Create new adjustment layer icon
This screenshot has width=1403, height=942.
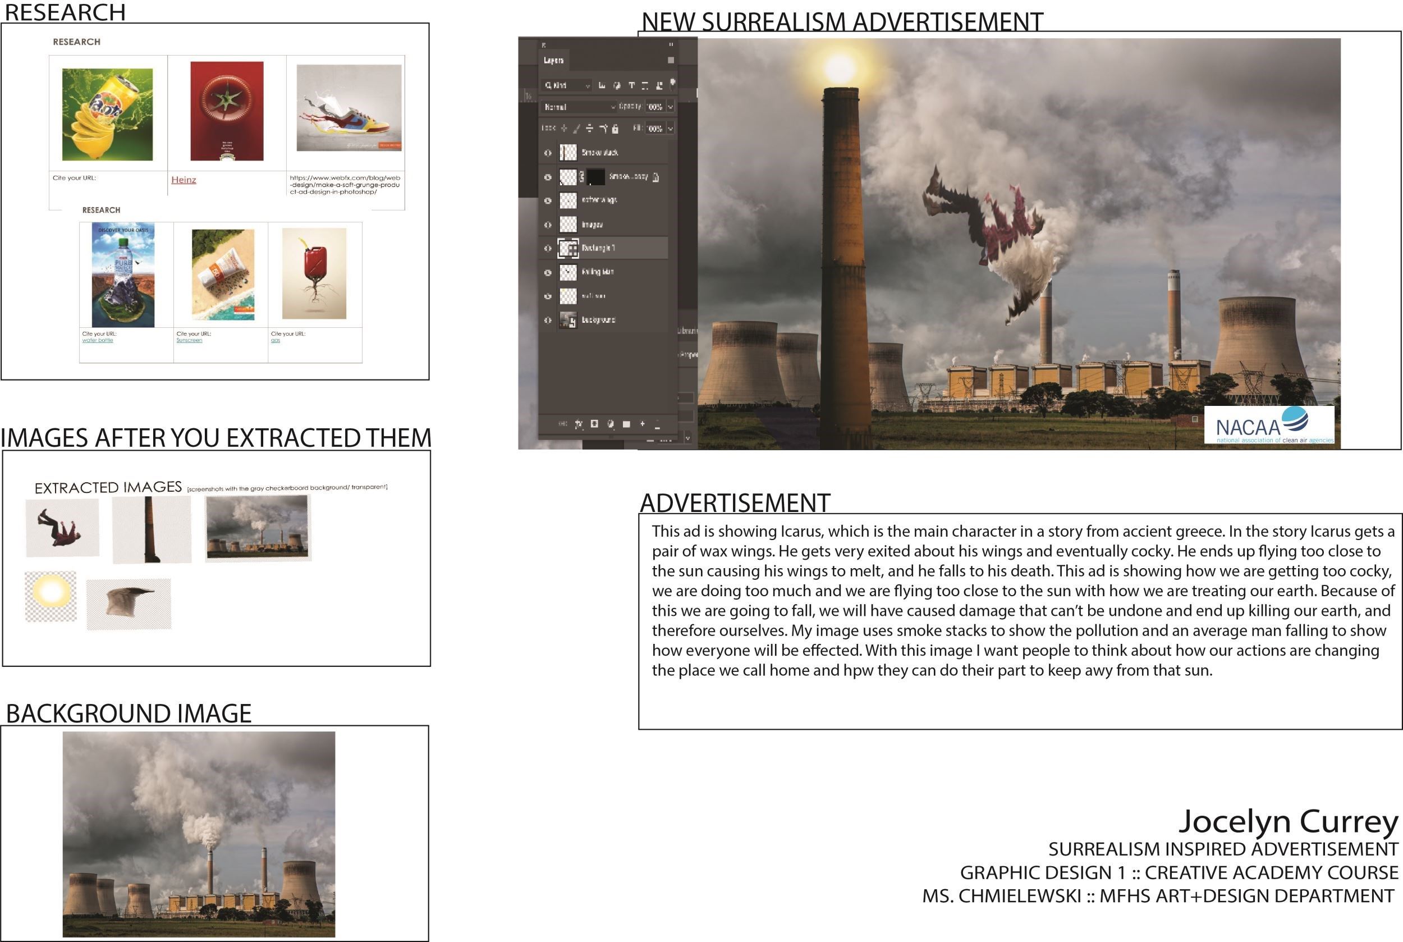coord(610,424)
